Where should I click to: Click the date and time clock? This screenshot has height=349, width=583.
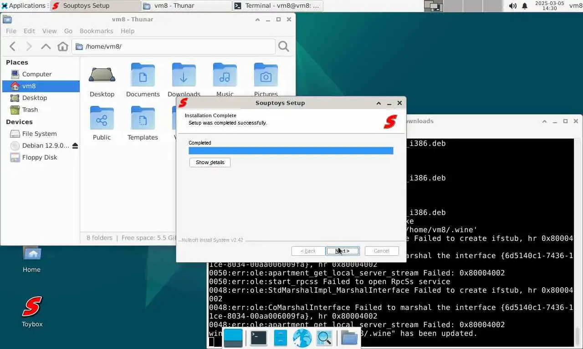click(550, 5)
